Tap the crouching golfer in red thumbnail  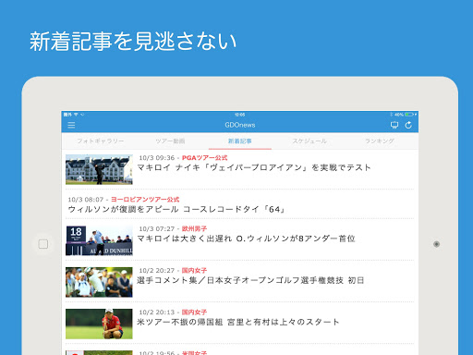click(99, 324)
